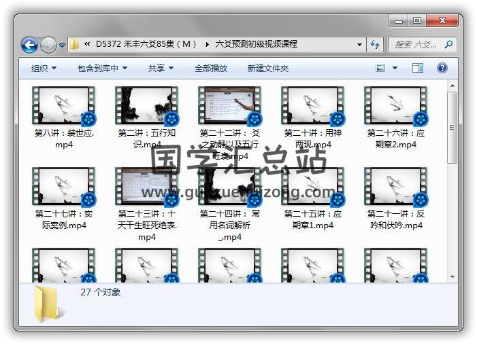Click the Forward navigation arrow button

pos(48,45)
